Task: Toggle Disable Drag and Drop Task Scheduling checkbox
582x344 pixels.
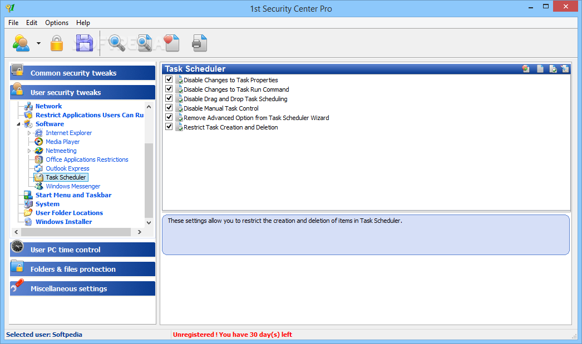Action: pyautogui.click(x=169, y=98)
